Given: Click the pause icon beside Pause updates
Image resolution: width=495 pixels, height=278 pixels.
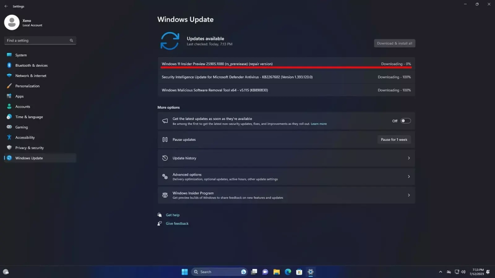Looking at the screenshot, I should (165, 140).
